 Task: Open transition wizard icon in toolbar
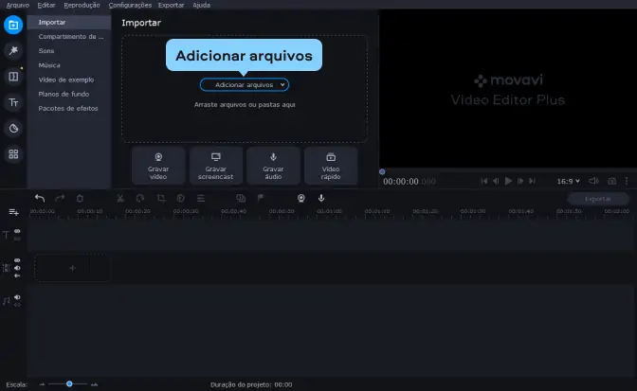click(x=241, y=198)
